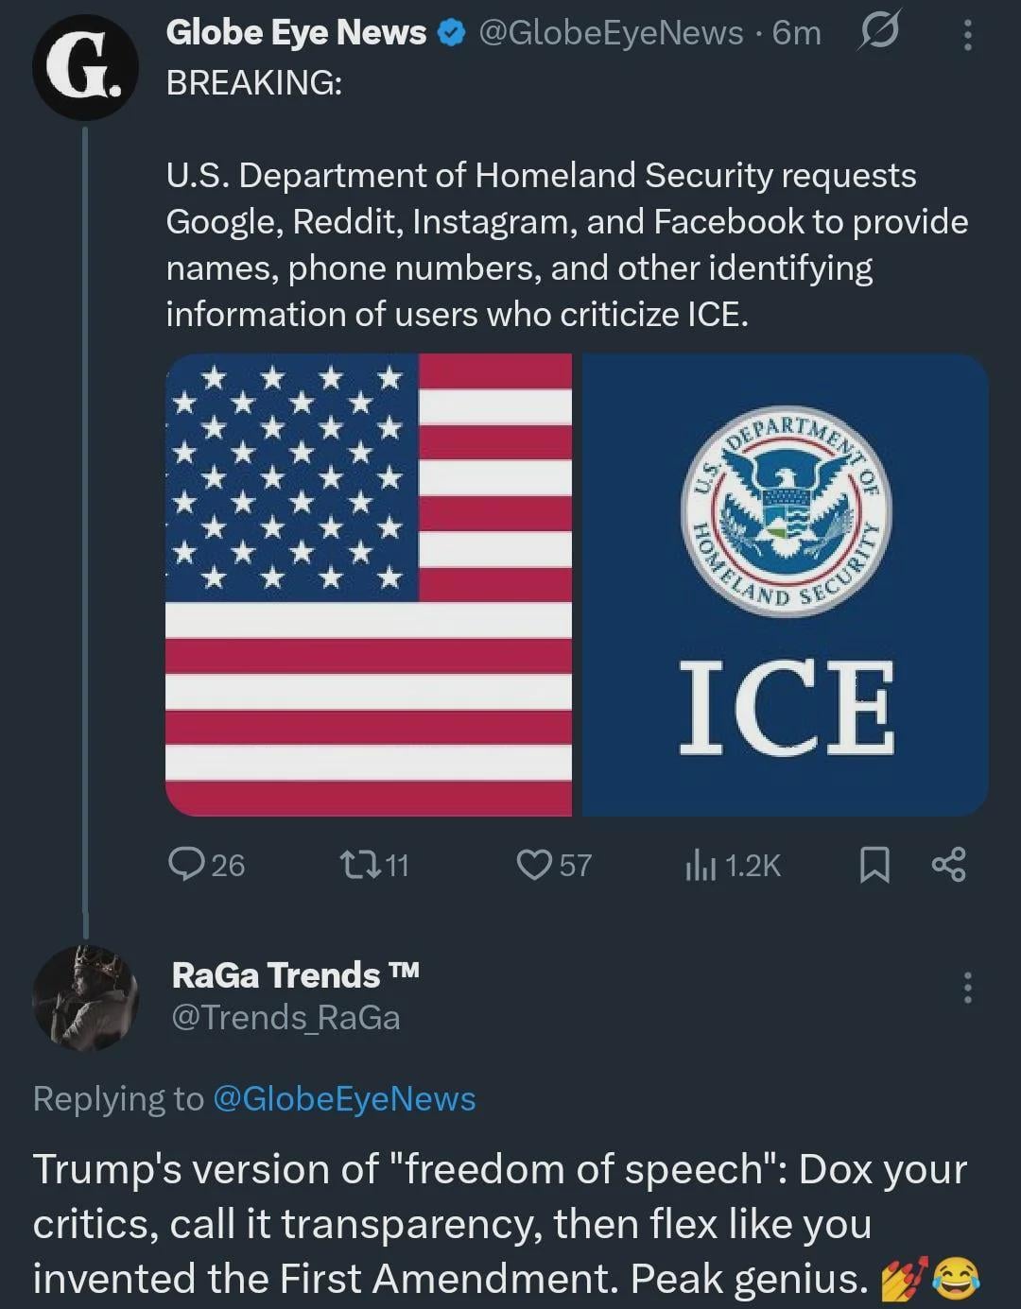Share the tweet via share icon
The height and width of the screenshot is (1309, 1021).
(948, 865)
